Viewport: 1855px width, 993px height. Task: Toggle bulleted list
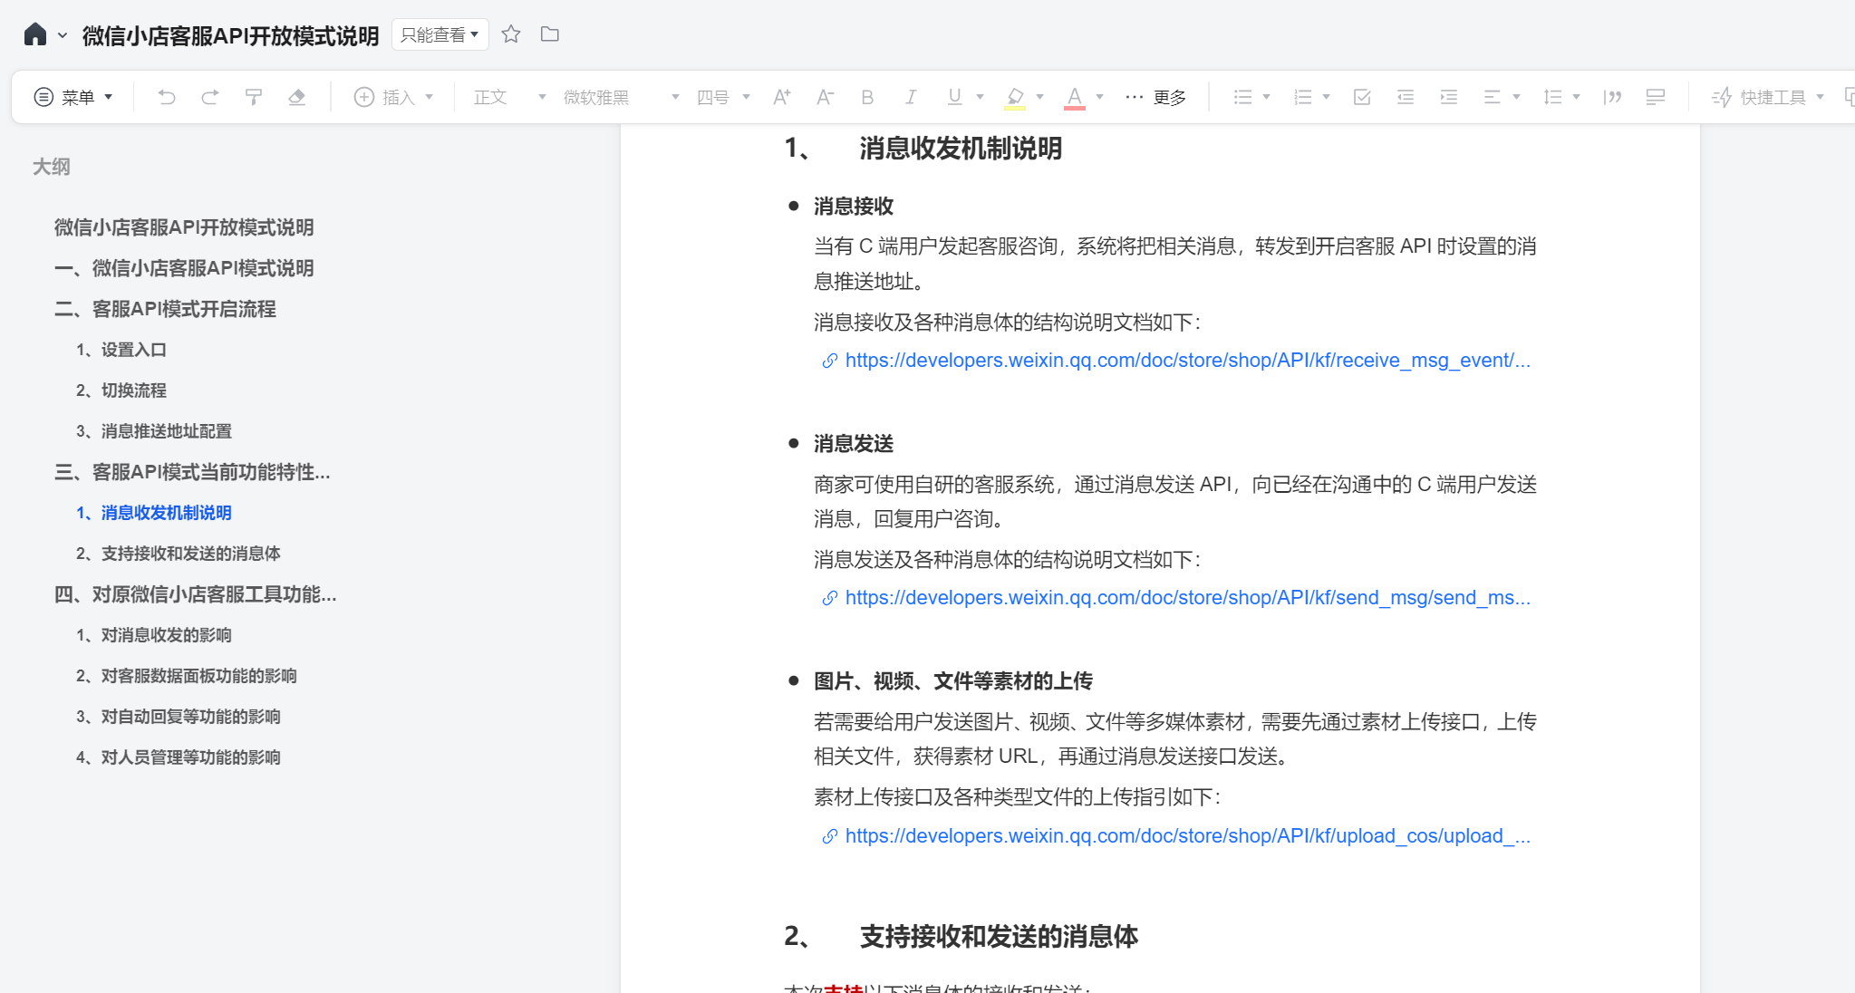tap(1242, 97)
